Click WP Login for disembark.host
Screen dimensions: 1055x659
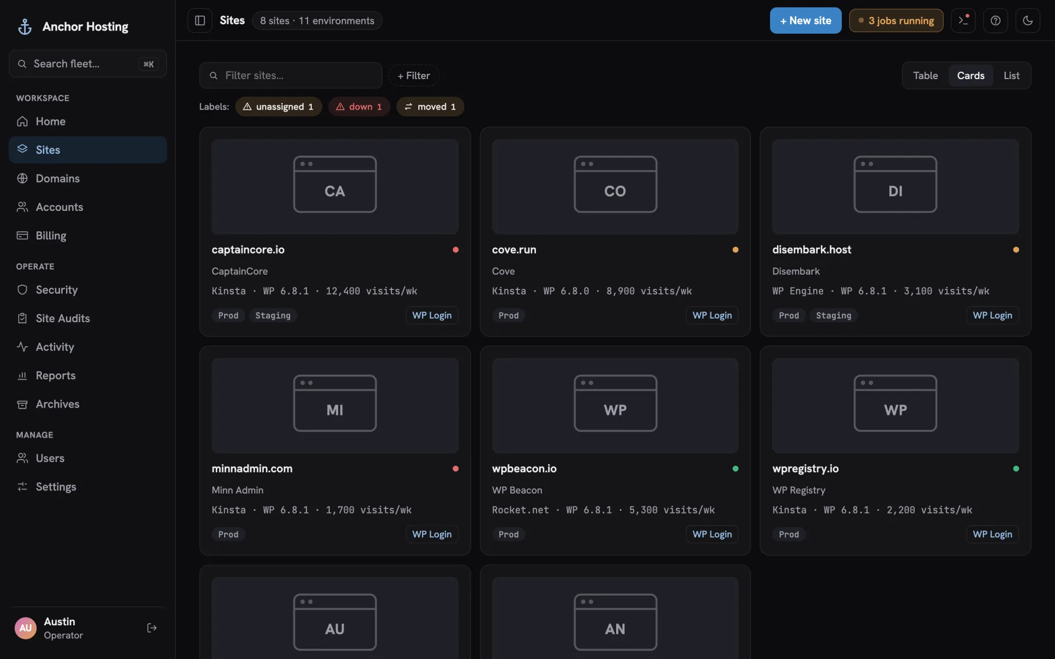pyautogui.click(x=992, y=315)
